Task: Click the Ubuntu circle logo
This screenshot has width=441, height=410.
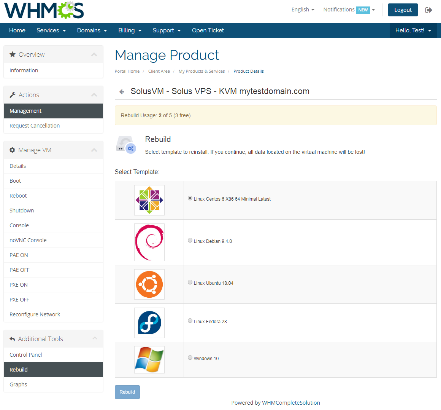Action: 149,284
